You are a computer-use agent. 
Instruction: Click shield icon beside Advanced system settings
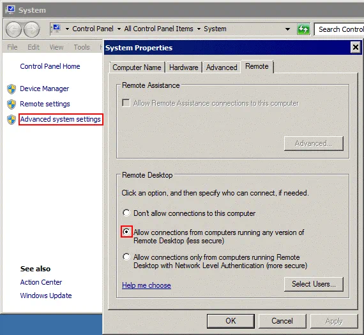pos(11,120)
